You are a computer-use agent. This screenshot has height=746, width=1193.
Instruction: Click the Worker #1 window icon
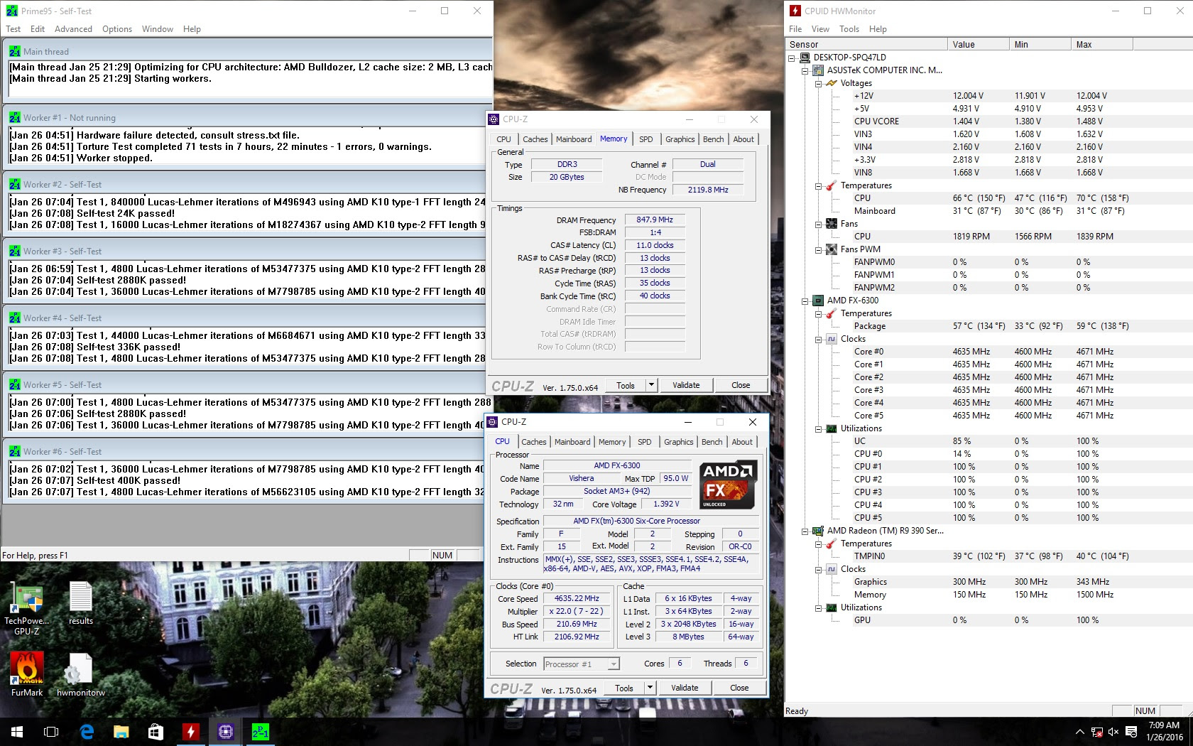tap(15, 117)
